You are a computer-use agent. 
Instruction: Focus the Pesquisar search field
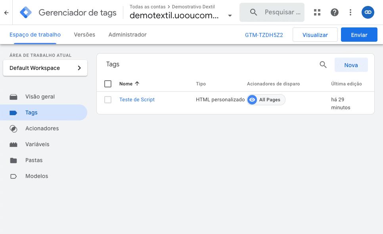pos(272,12)
